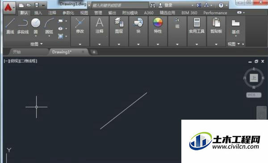Screen dimensions: 268x163
Task: Open the A360 ribbon tab
Action: [x=149, y=13]
